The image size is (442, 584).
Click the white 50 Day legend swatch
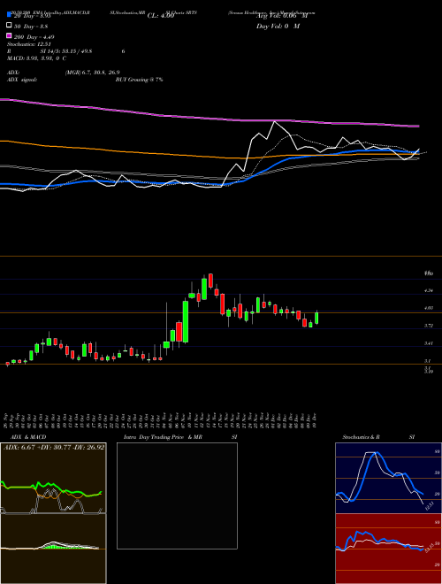coord(9,26)
